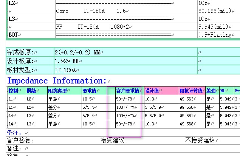Click '差分' in the 99.561 row
The width and height of the screenshot is (240, 156).
pos(53,116)
